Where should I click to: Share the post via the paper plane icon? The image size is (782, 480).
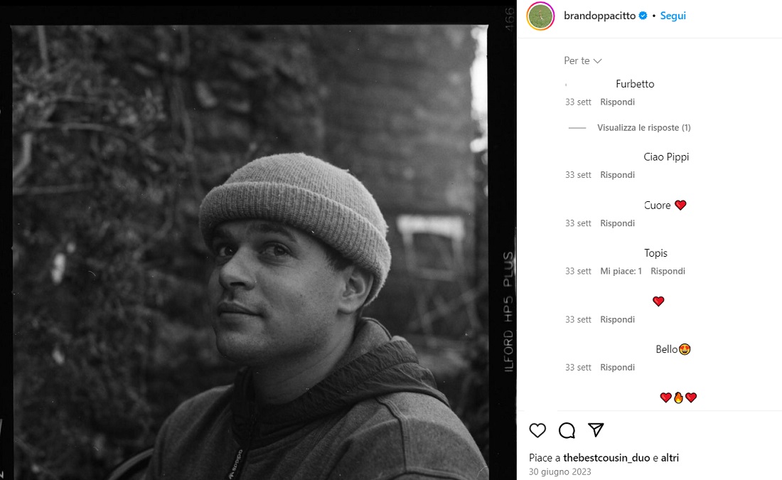click(595, 430)
